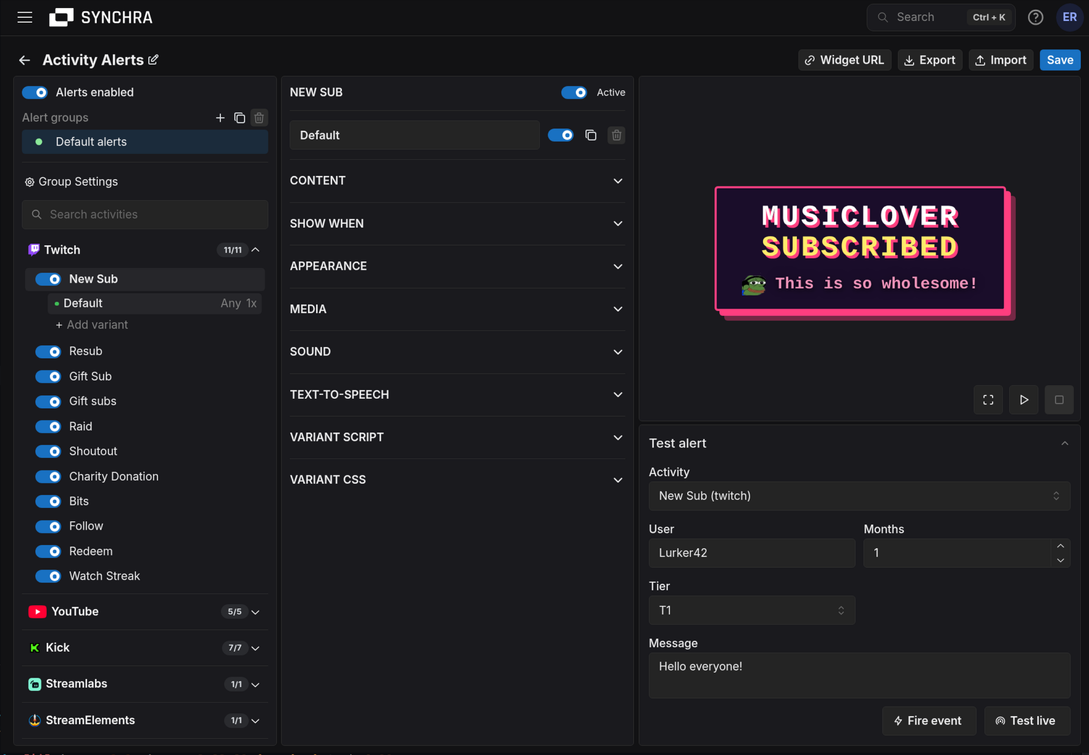1089x755 pixels.
Task: Click the Synchra logo icon
Action: 61,17
